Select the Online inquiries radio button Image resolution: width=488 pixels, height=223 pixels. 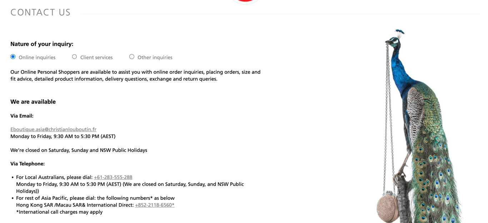coord(13,57)
